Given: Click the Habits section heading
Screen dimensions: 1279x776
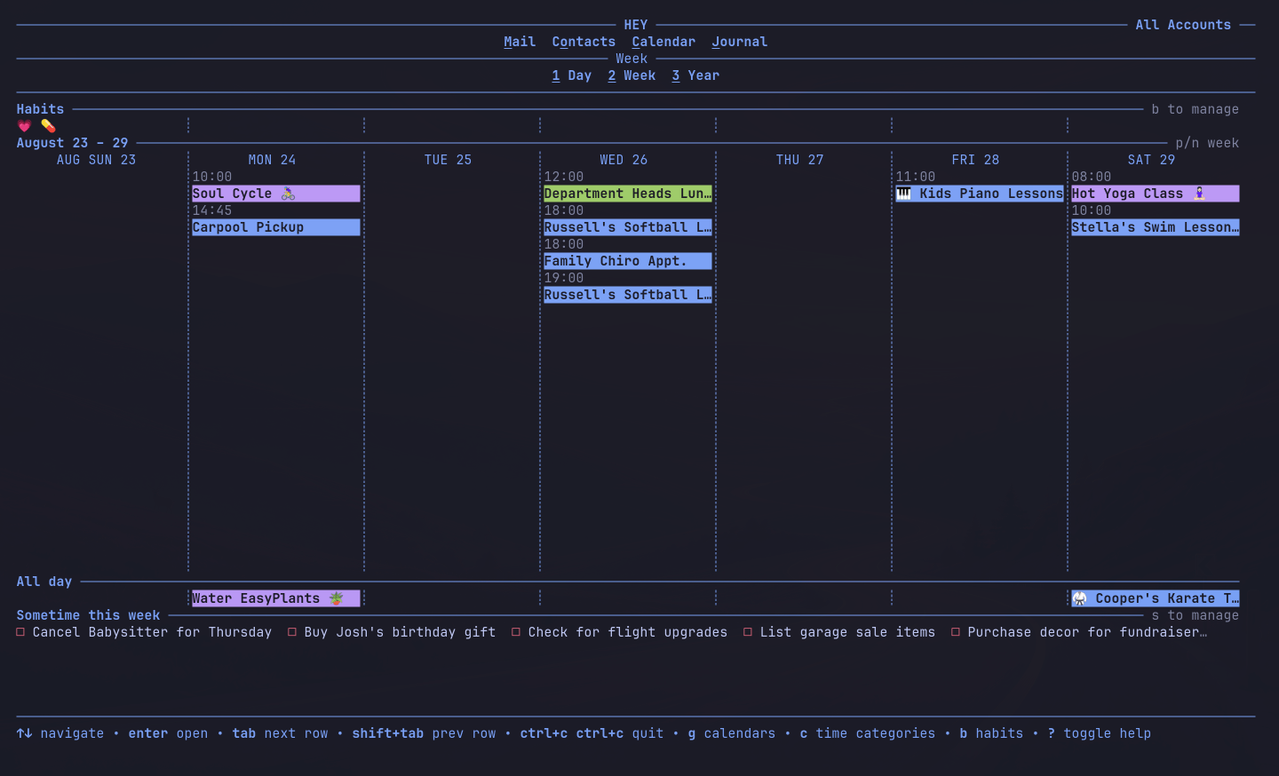Looking at the screenshot, I should pos(40,109).
